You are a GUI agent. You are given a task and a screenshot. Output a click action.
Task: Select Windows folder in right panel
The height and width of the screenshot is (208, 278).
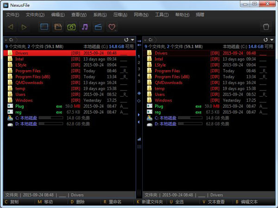click(209, 100)
